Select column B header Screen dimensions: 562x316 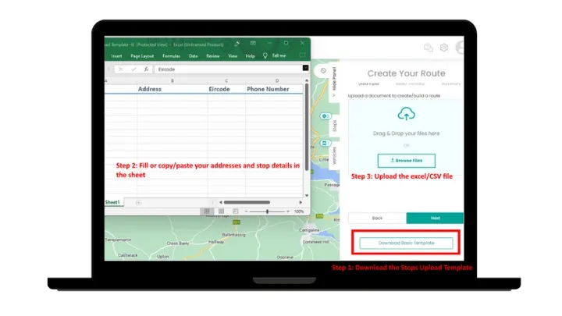[x=173, y=81]
